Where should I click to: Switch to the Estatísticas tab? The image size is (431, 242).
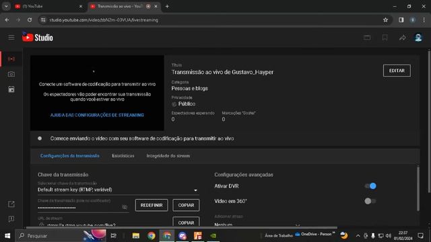(x=123, y=156)
